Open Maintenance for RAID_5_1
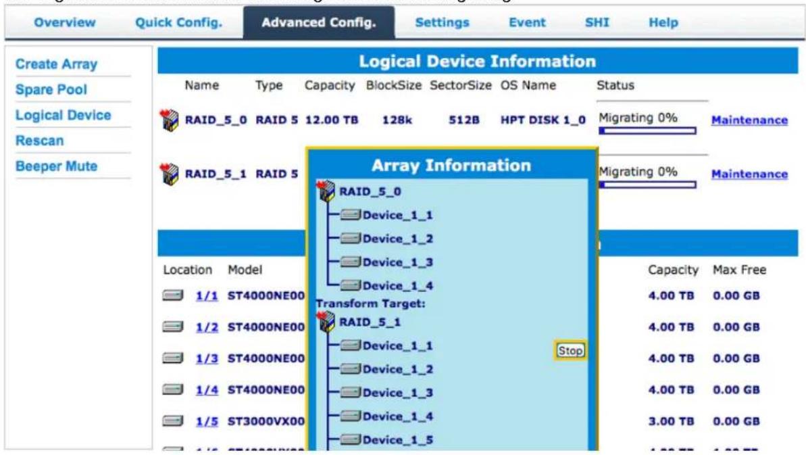 point(749,174)
